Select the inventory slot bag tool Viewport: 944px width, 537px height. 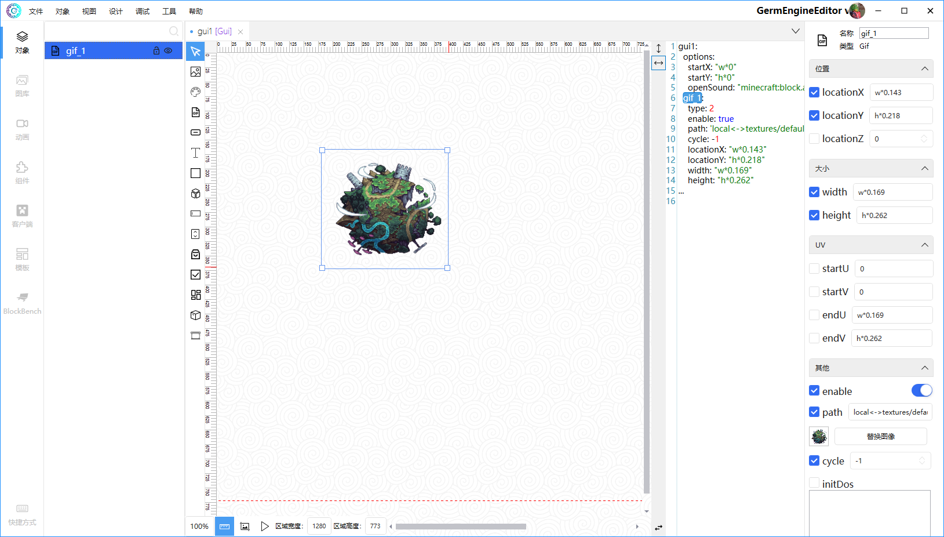click(195, 254)
